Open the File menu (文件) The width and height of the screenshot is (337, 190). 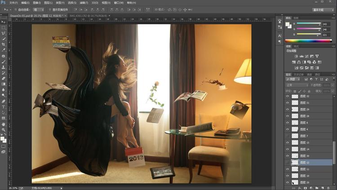(x=13, y=3)
